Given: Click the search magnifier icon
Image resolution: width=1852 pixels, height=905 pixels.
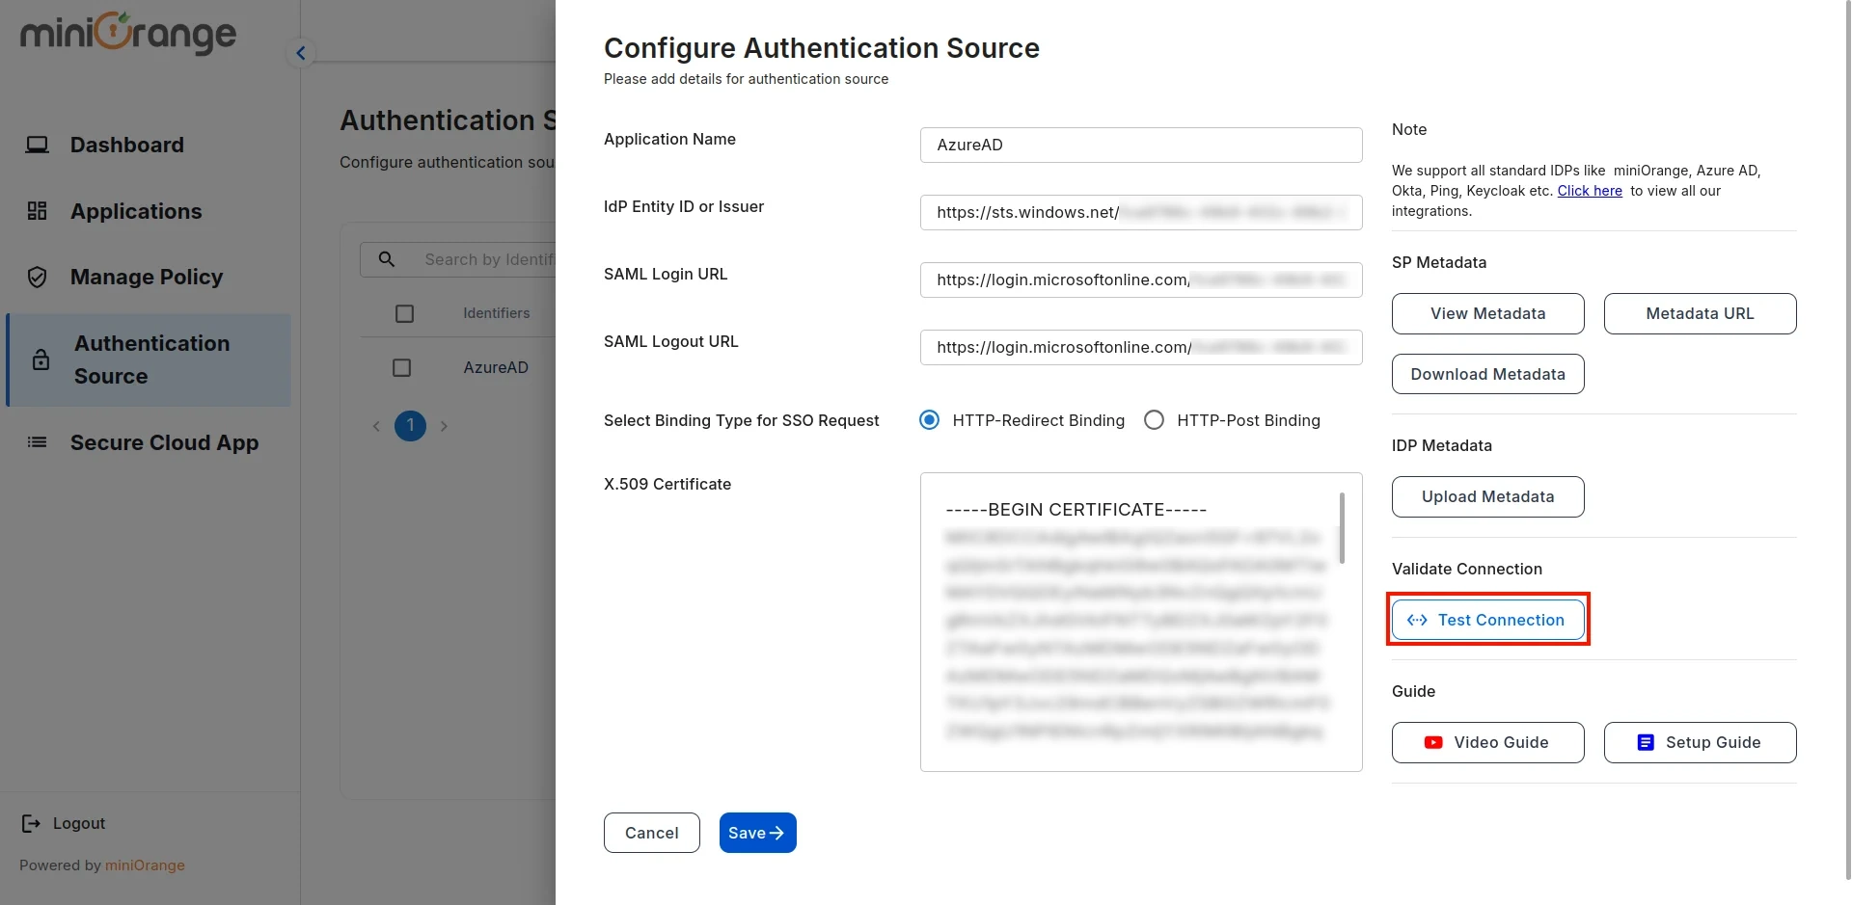Looking at the screenshot, I should (386, 259).
